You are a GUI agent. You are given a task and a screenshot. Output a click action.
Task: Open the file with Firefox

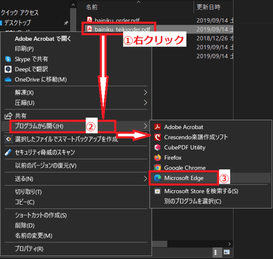click(x=173, y=157)
